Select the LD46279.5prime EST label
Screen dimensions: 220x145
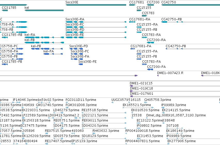click(x=66, y=110)
